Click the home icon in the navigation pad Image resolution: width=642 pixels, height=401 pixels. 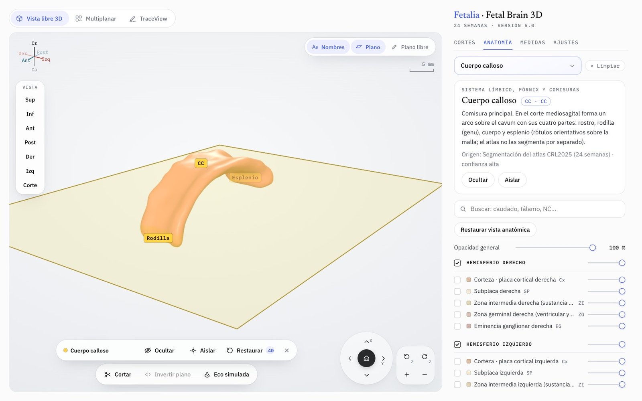click(x=366, y=358)
